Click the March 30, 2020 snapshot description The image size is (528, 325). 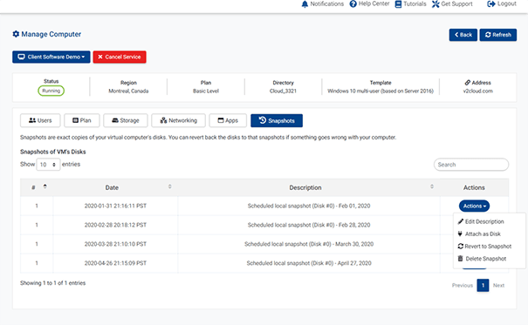pyautogui.click(x=309, y=244)
